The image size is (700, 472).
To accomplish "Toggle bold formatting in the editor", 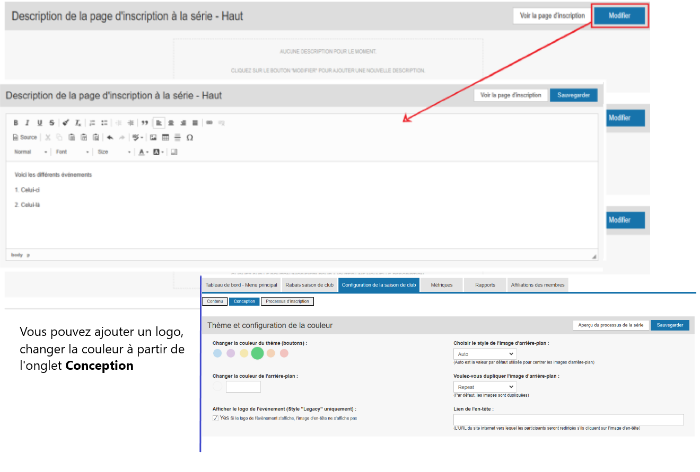I will (x=16, y=123).
